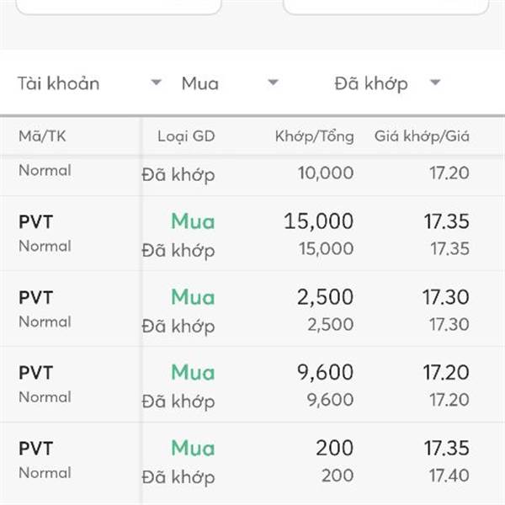The image size is (505, 505).
Task: Click Mua label of 2,500 order
Action: 193,297
